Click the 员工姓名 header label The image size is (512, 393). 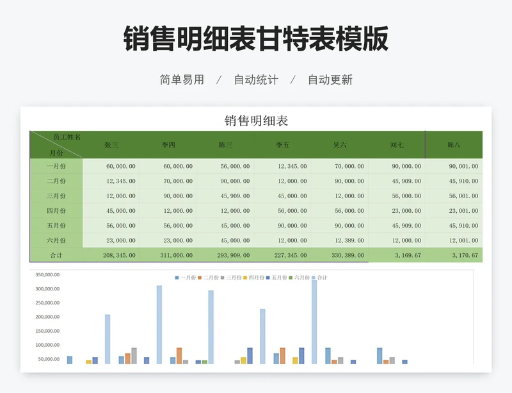tap(67, 137)
